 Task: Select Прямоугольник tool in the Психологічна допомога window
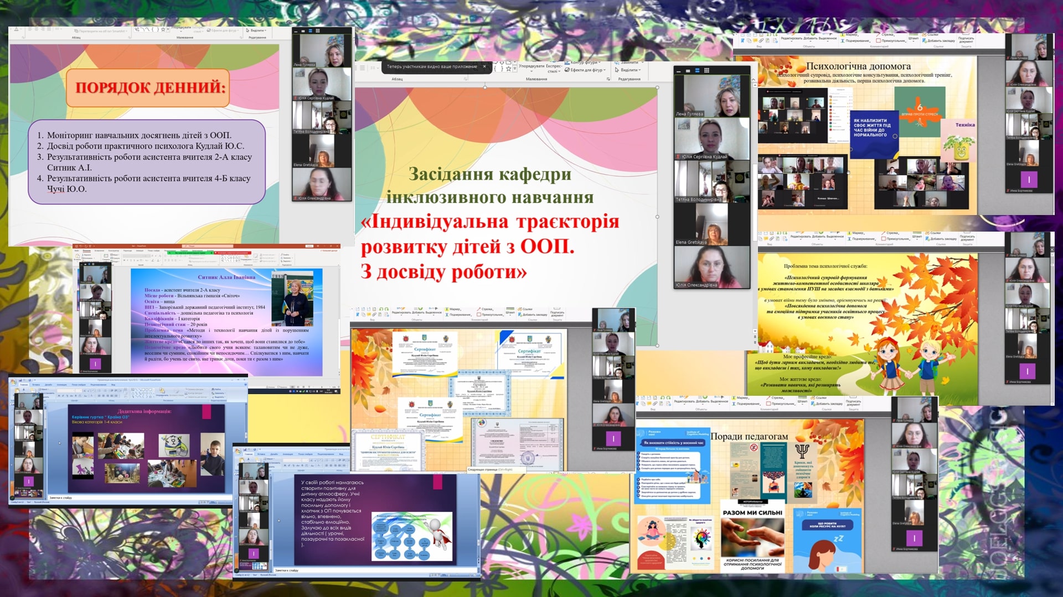coord(891,41)
